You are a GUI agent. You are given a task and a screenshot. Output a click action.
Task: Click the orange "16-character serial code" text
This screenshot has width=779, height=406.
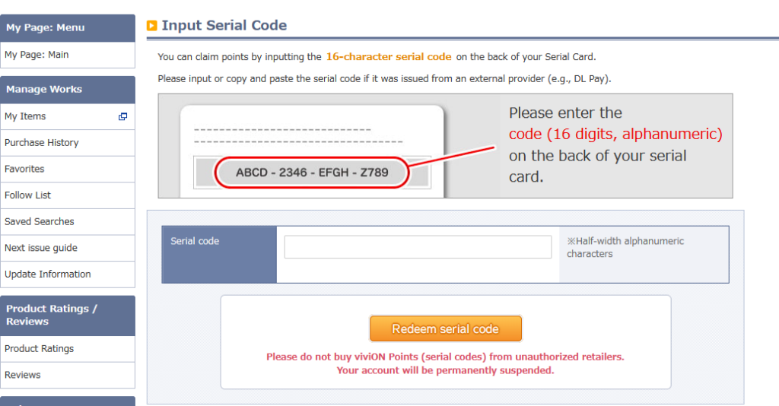[389, 57]
